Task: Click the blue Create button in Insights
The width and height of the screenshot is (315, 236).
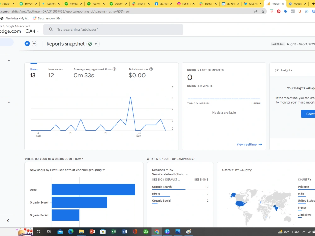Action: 308,114
